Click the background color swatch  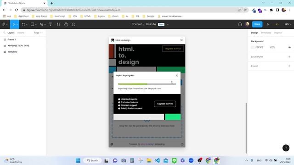[x=253, y=48]
